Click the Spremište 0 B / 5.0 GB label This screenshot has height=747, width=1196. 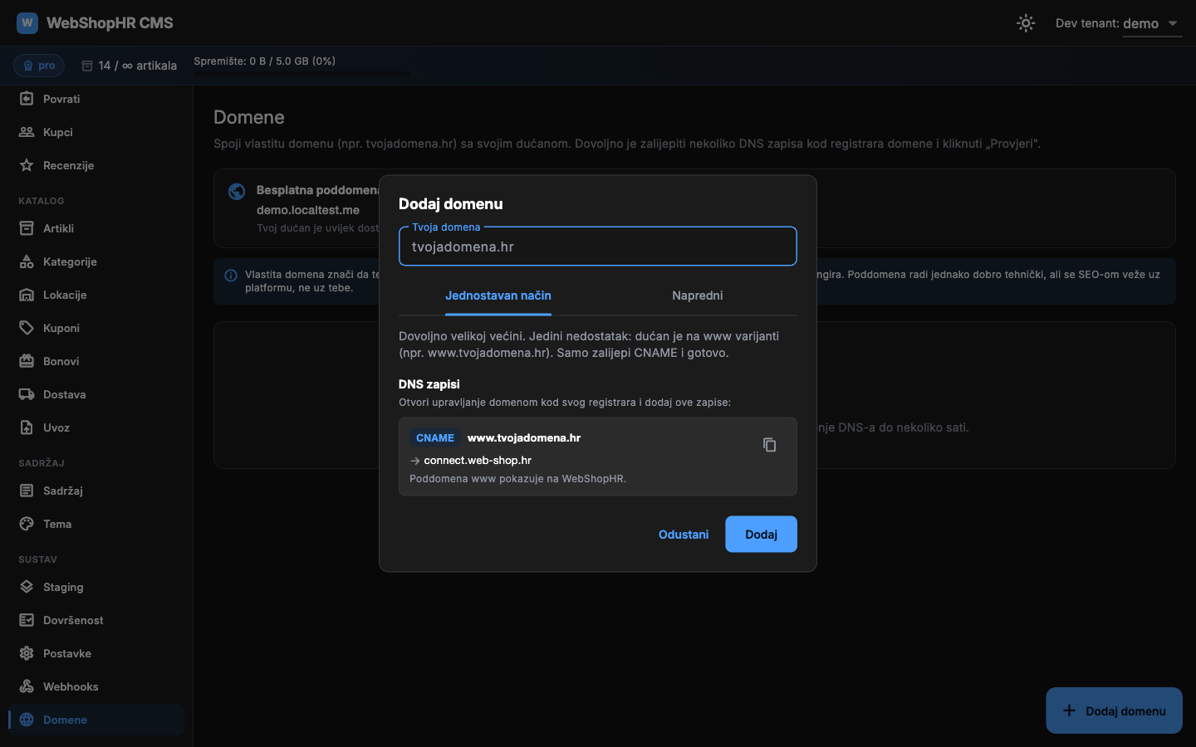[265, 61]
